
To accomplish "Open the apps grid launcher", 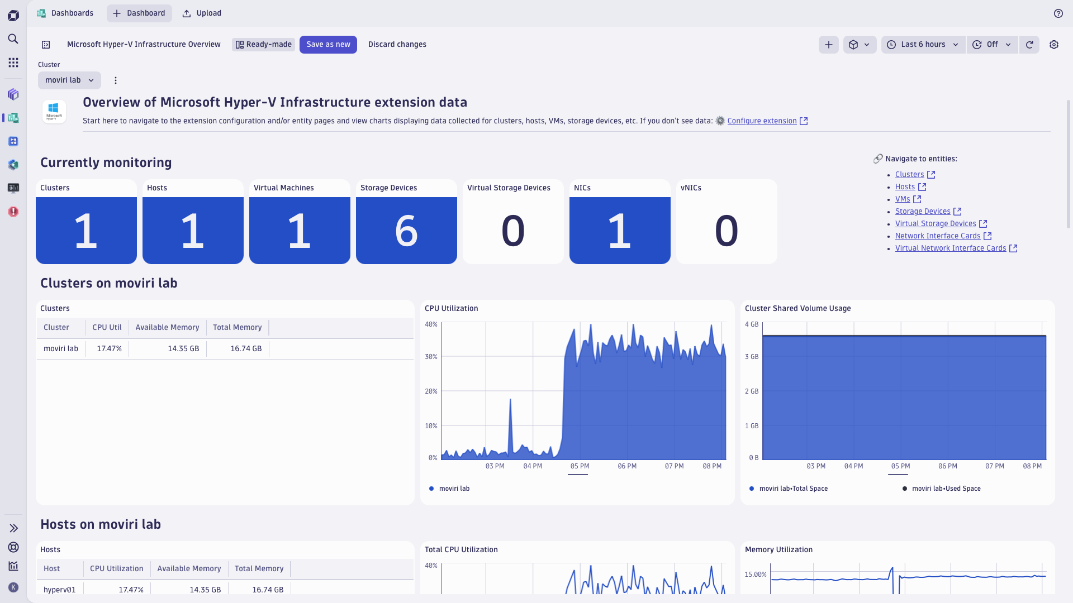I will pyautogui.click(x=13, y=63).
